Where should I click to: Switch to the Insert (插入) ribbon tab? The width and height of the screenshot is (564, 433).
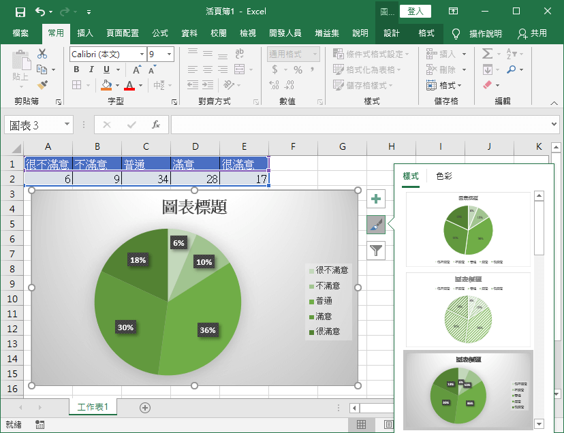pos(85,33)
